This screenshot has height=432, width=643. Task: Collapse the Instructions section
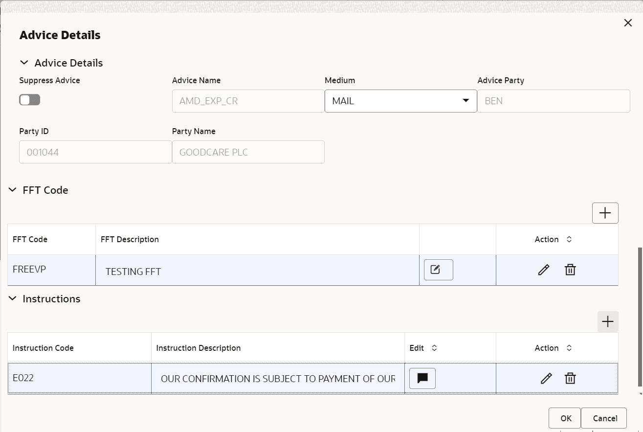pyautogui.click(x=12, y=298)
